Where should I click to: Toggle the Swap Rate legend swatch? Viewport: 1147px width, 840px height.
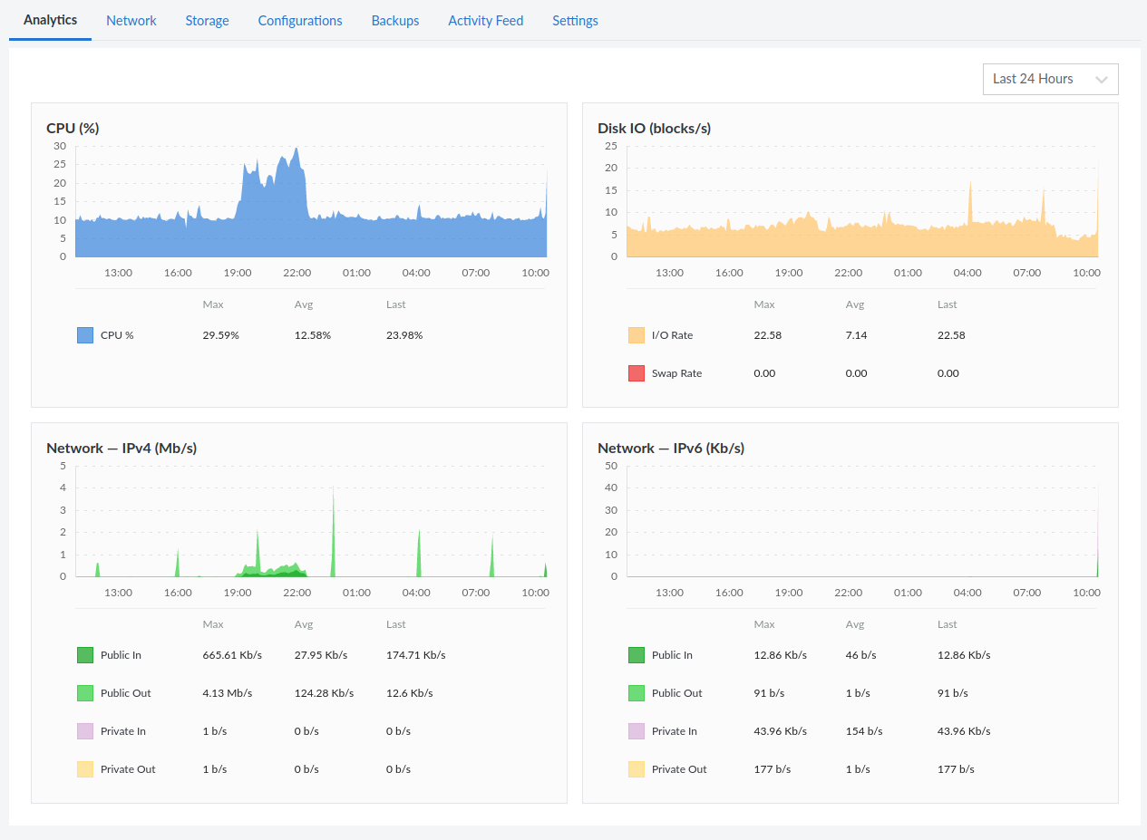(x=637, y=373)
